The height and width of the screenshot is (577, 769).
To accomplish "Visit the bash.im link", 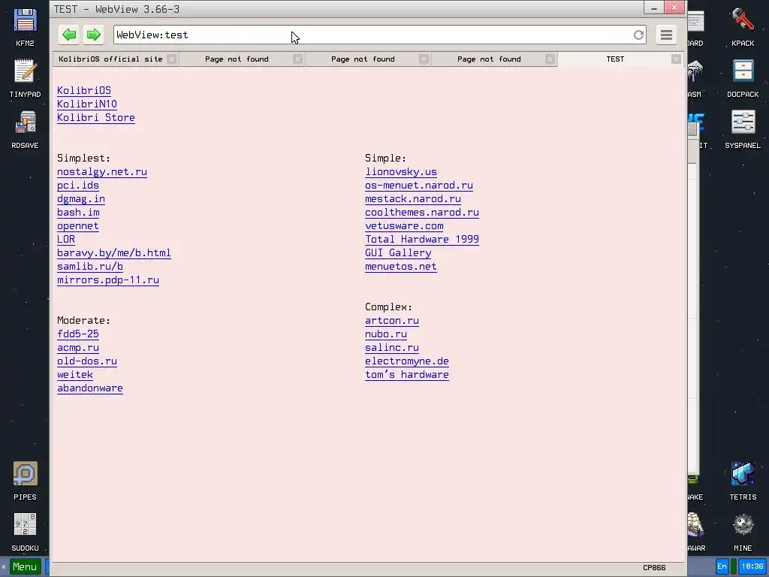I will pyautogui.click(x=78, y=213).
